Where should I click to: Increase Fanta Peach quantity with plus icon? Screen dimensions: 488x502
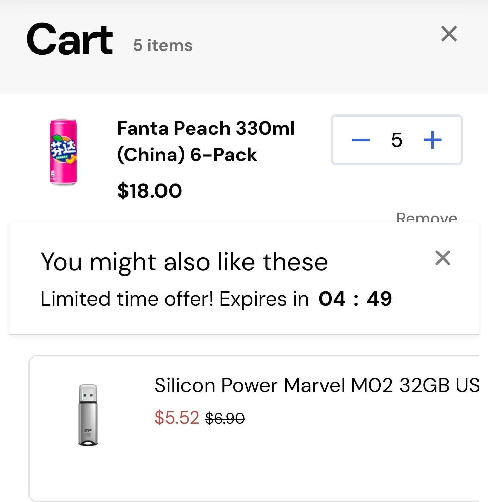click(x=432, y=140)
